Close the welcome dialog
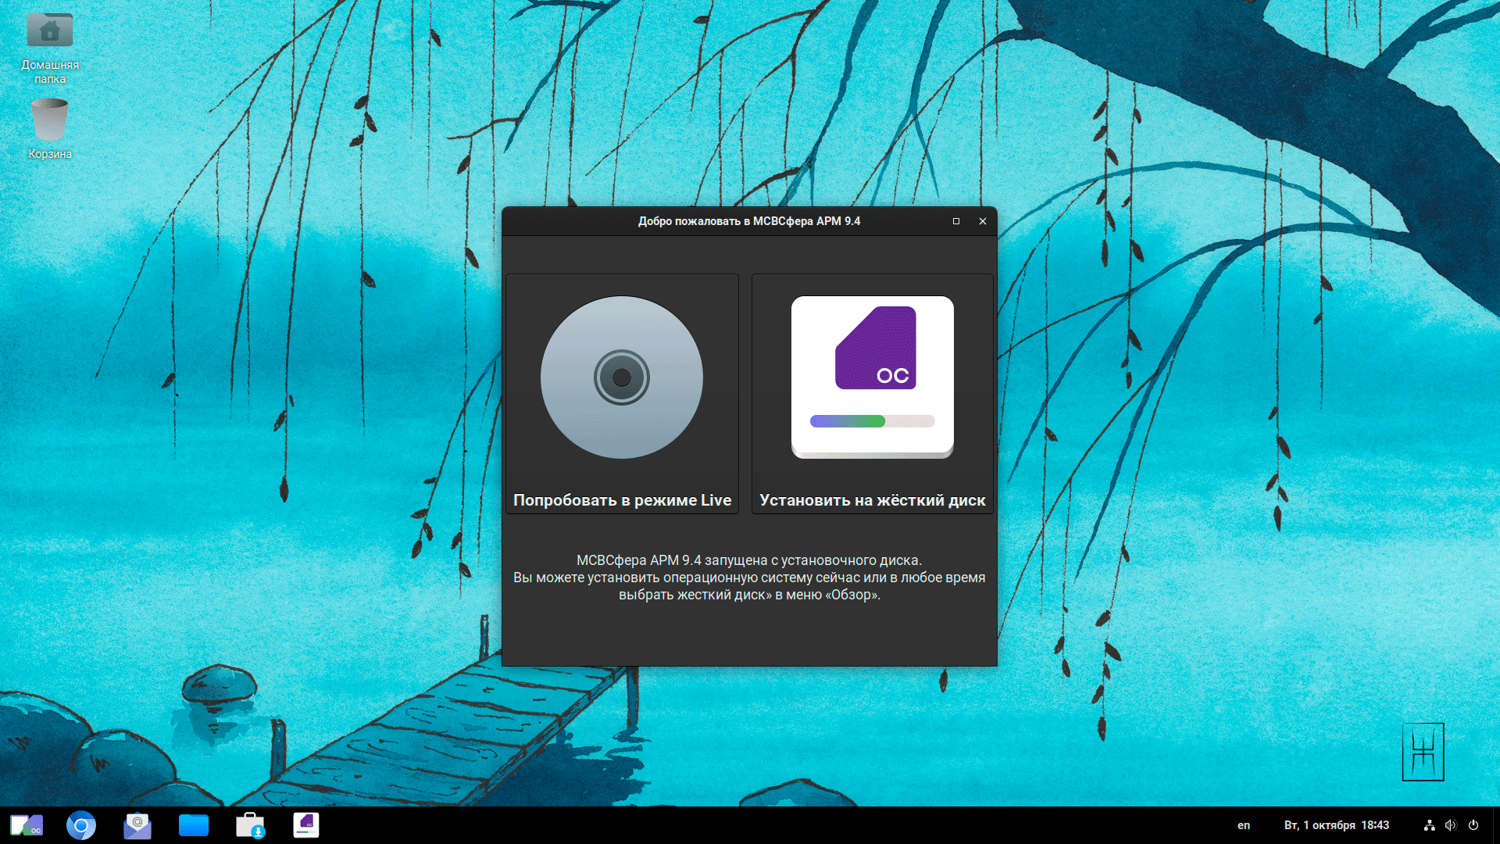1500x844 pixels. (x=983, y=221)
